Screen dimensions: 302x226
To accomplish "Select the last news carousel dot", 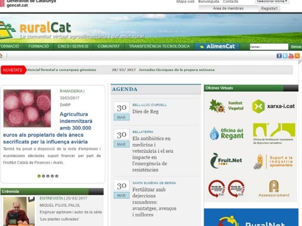I will (x=56, y=176).
